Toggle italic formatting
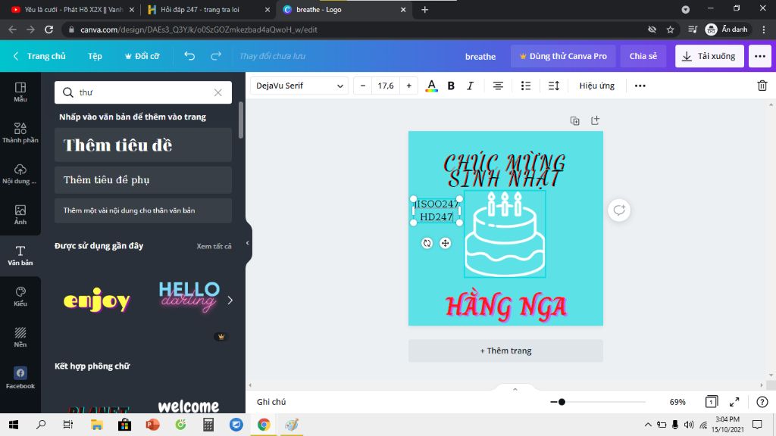This screenshot has height=436, width=776. coord(470,86)
